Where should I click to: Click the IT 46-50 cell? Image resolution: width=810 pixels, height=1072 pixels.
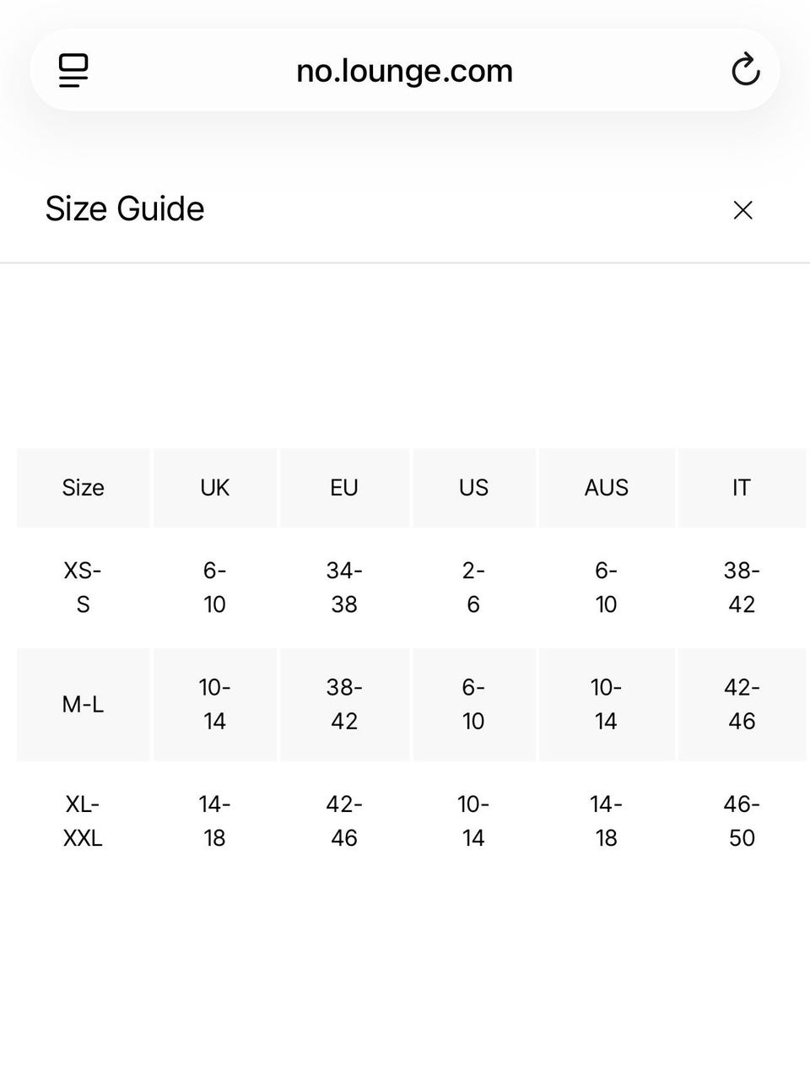(742, 821)
